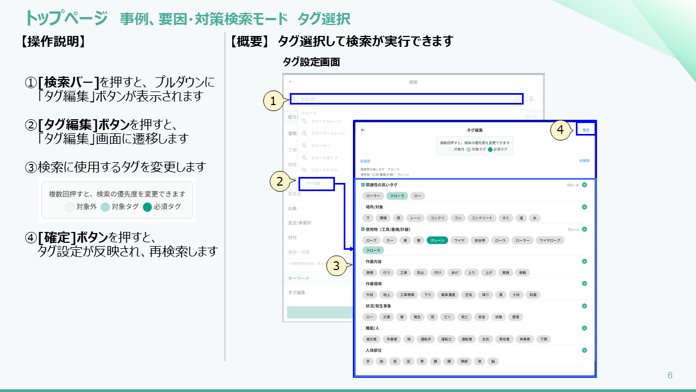Collapse the 状況/発生事象 section chevron
Image resolution: width=696 pixels, height=392 pixels.
coord(585,306)
